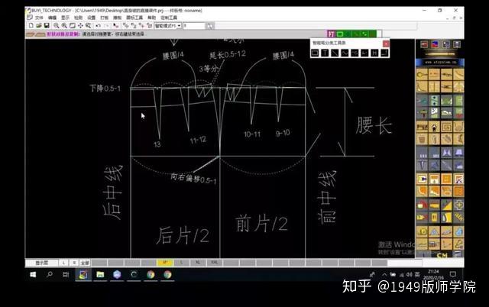Screen dimensions: 489x307
Task: Click the taskbar search magnifier icon
Action: [x=49, y=275]
